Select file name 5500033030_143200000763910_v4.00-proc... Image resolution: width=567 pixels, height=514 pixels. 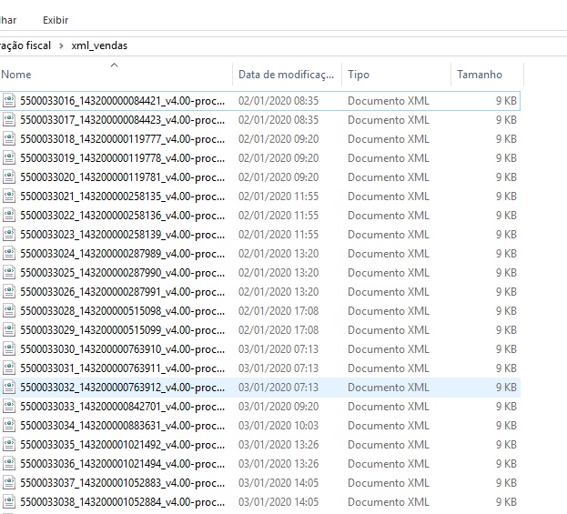pos(122,349)
